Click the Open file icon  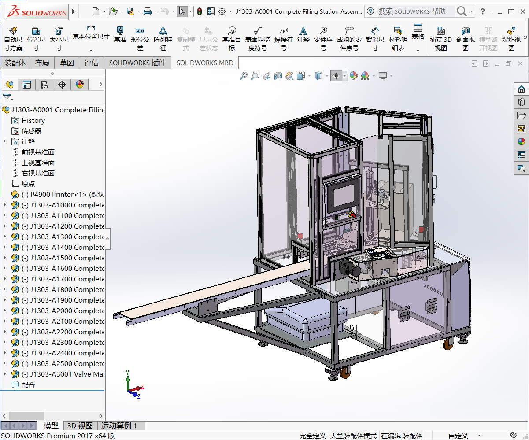click(113, 11)
